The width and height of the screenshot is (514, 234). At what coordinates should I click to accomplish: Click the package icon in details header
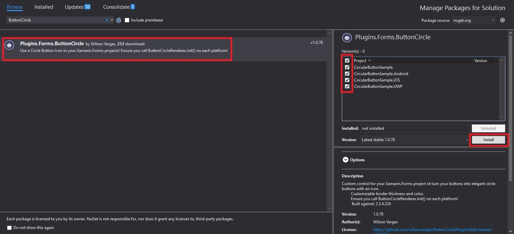coord(347,37)
